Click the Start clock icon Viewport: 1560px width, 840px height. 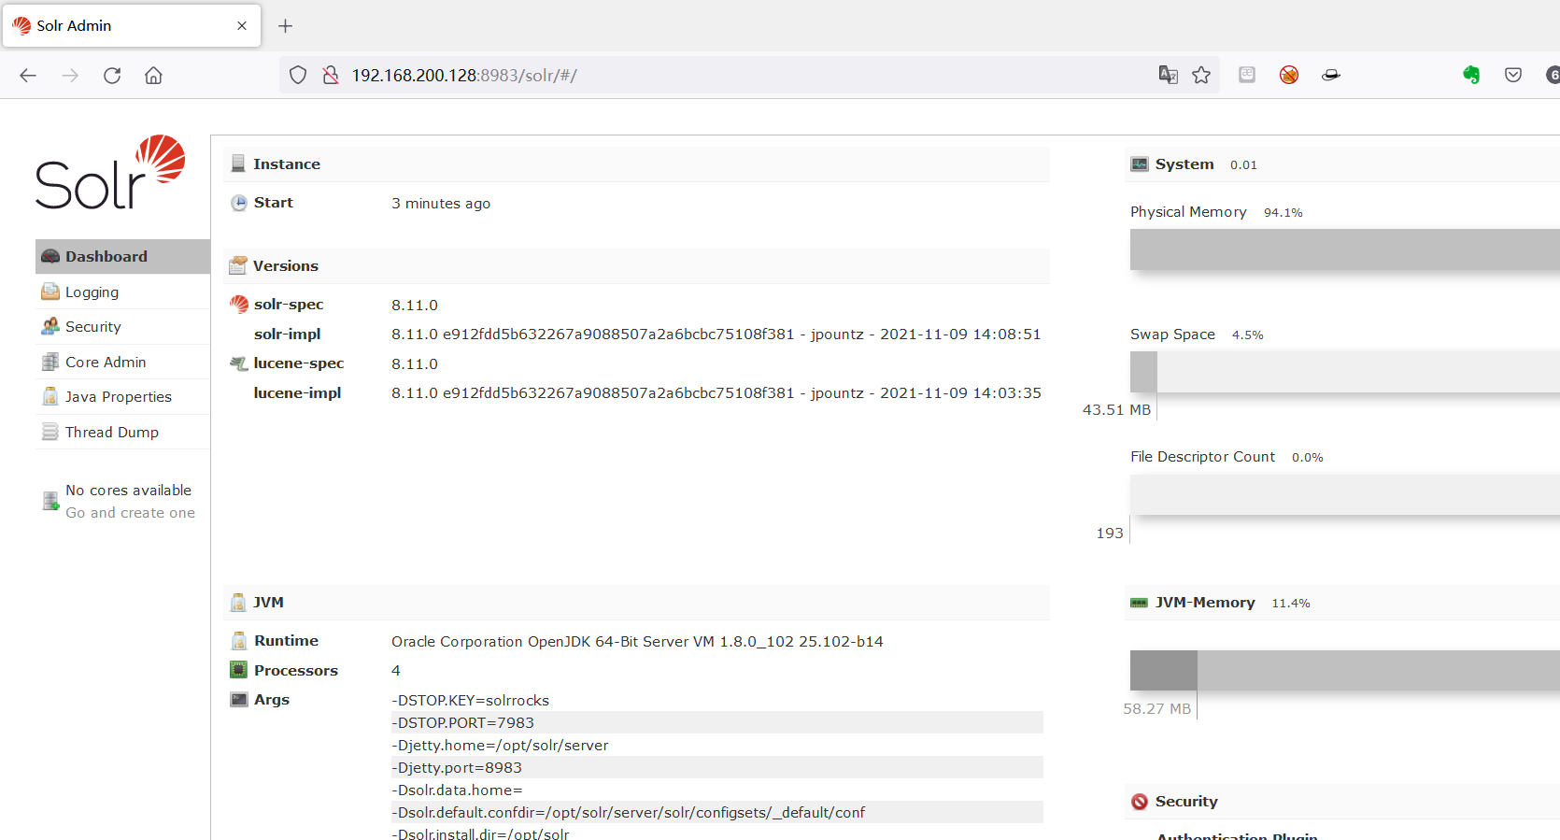(x=239, y=203)
